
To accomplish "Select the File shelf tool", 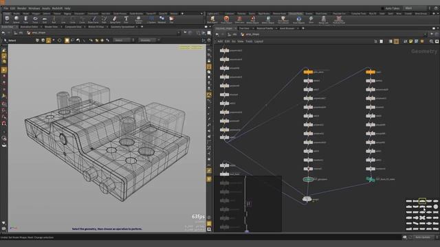I will pos(171,20).
